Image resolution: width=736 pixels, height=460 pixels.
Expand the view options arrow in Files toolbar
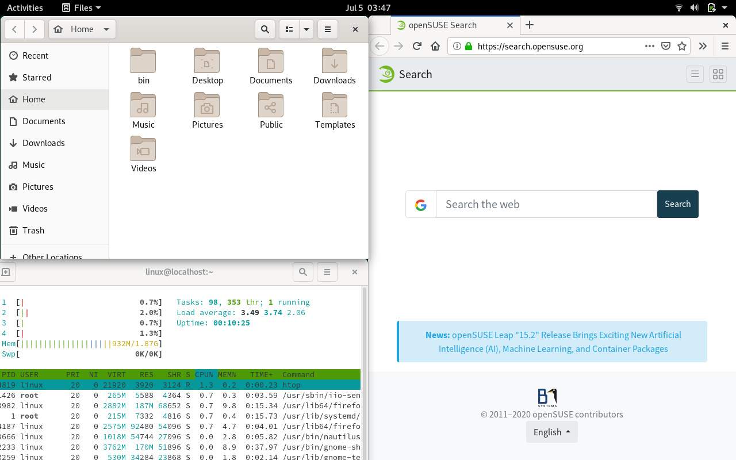[x=306, y=29]
